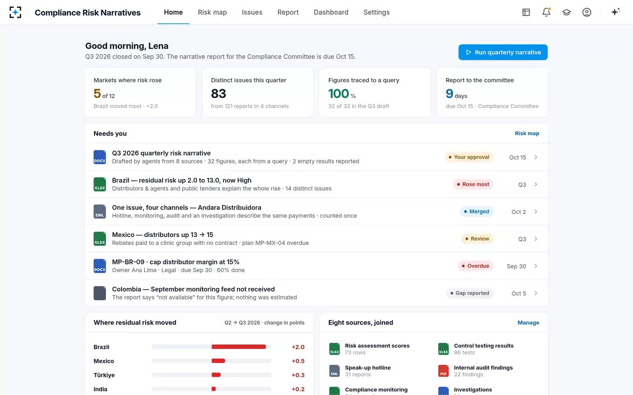Open Markets where risk rose card
Image resolution: width=633 pixels, height=395 pixels.
click(140, 92)
